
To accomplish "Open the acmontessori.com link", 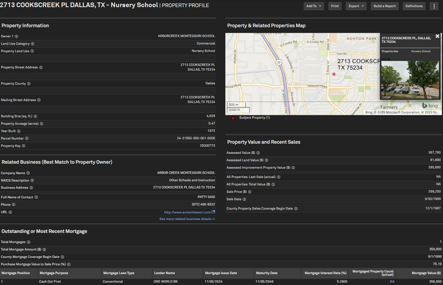I will coord(188,212).
